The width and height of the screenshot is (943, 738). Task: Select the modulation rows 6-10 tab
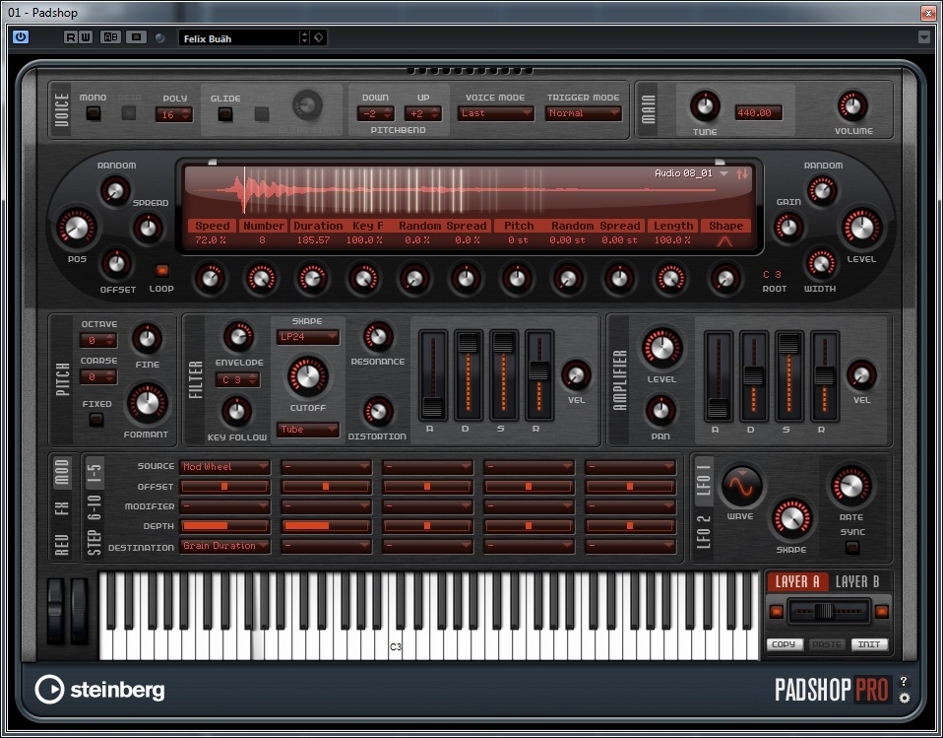coord(95,508)
